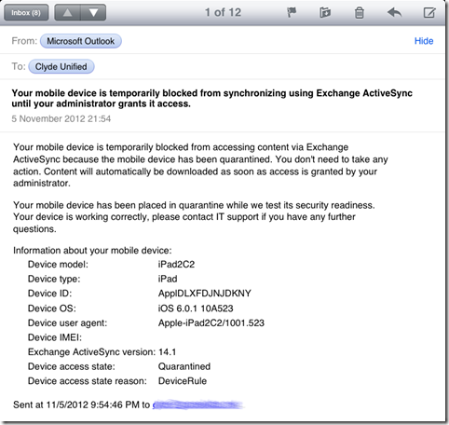The height and width of the screenshot is (425, 449).
Task: Go to next message with down arrow
Action: 93,13
